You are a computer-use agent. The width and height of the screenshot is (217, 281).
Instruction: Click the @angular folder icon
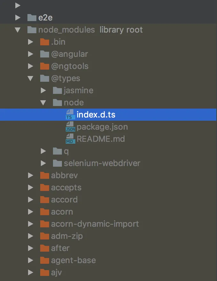point(45,54)
